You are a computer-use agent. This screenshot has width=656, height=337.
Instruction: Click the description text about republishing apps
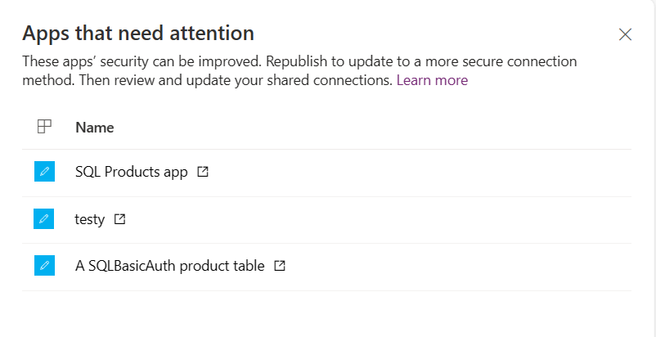pyautogui.click(x=299, y=70)
